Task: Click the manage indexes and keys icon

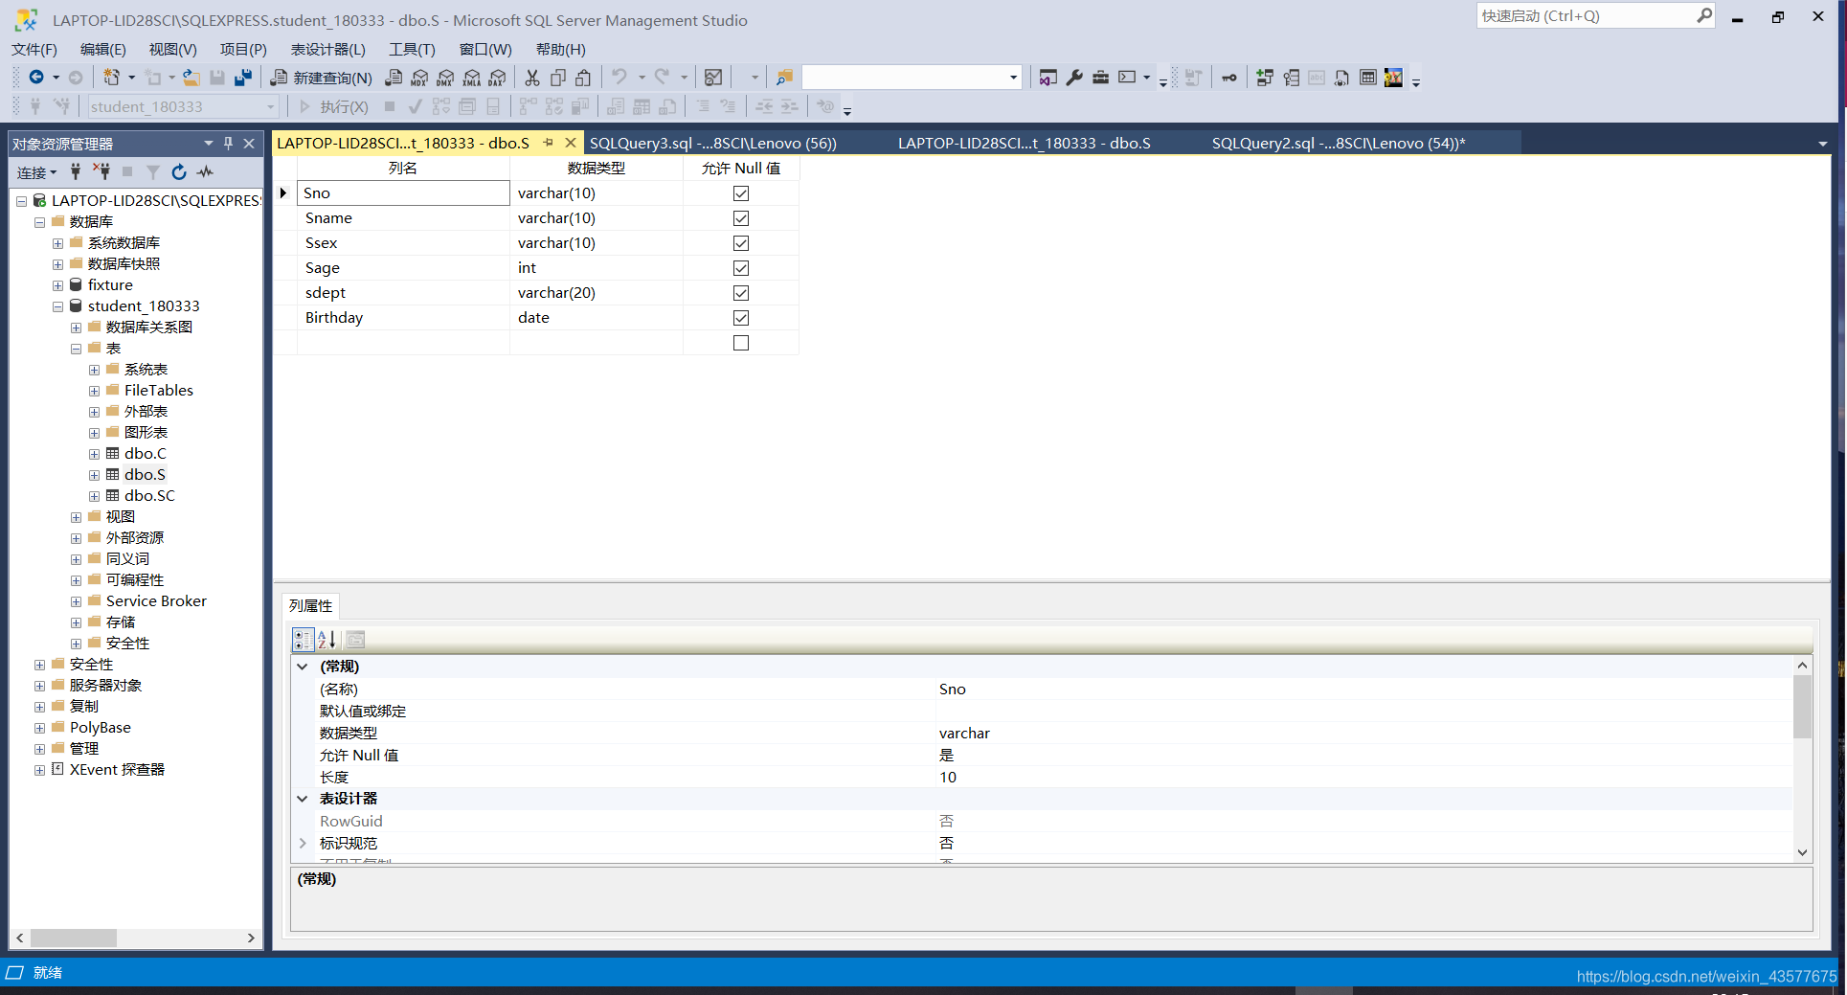Action: pyautogui.click(x=1291, y=78)
